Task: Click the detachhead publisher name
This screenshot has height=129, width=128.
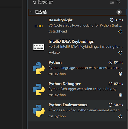Action: 58,31
